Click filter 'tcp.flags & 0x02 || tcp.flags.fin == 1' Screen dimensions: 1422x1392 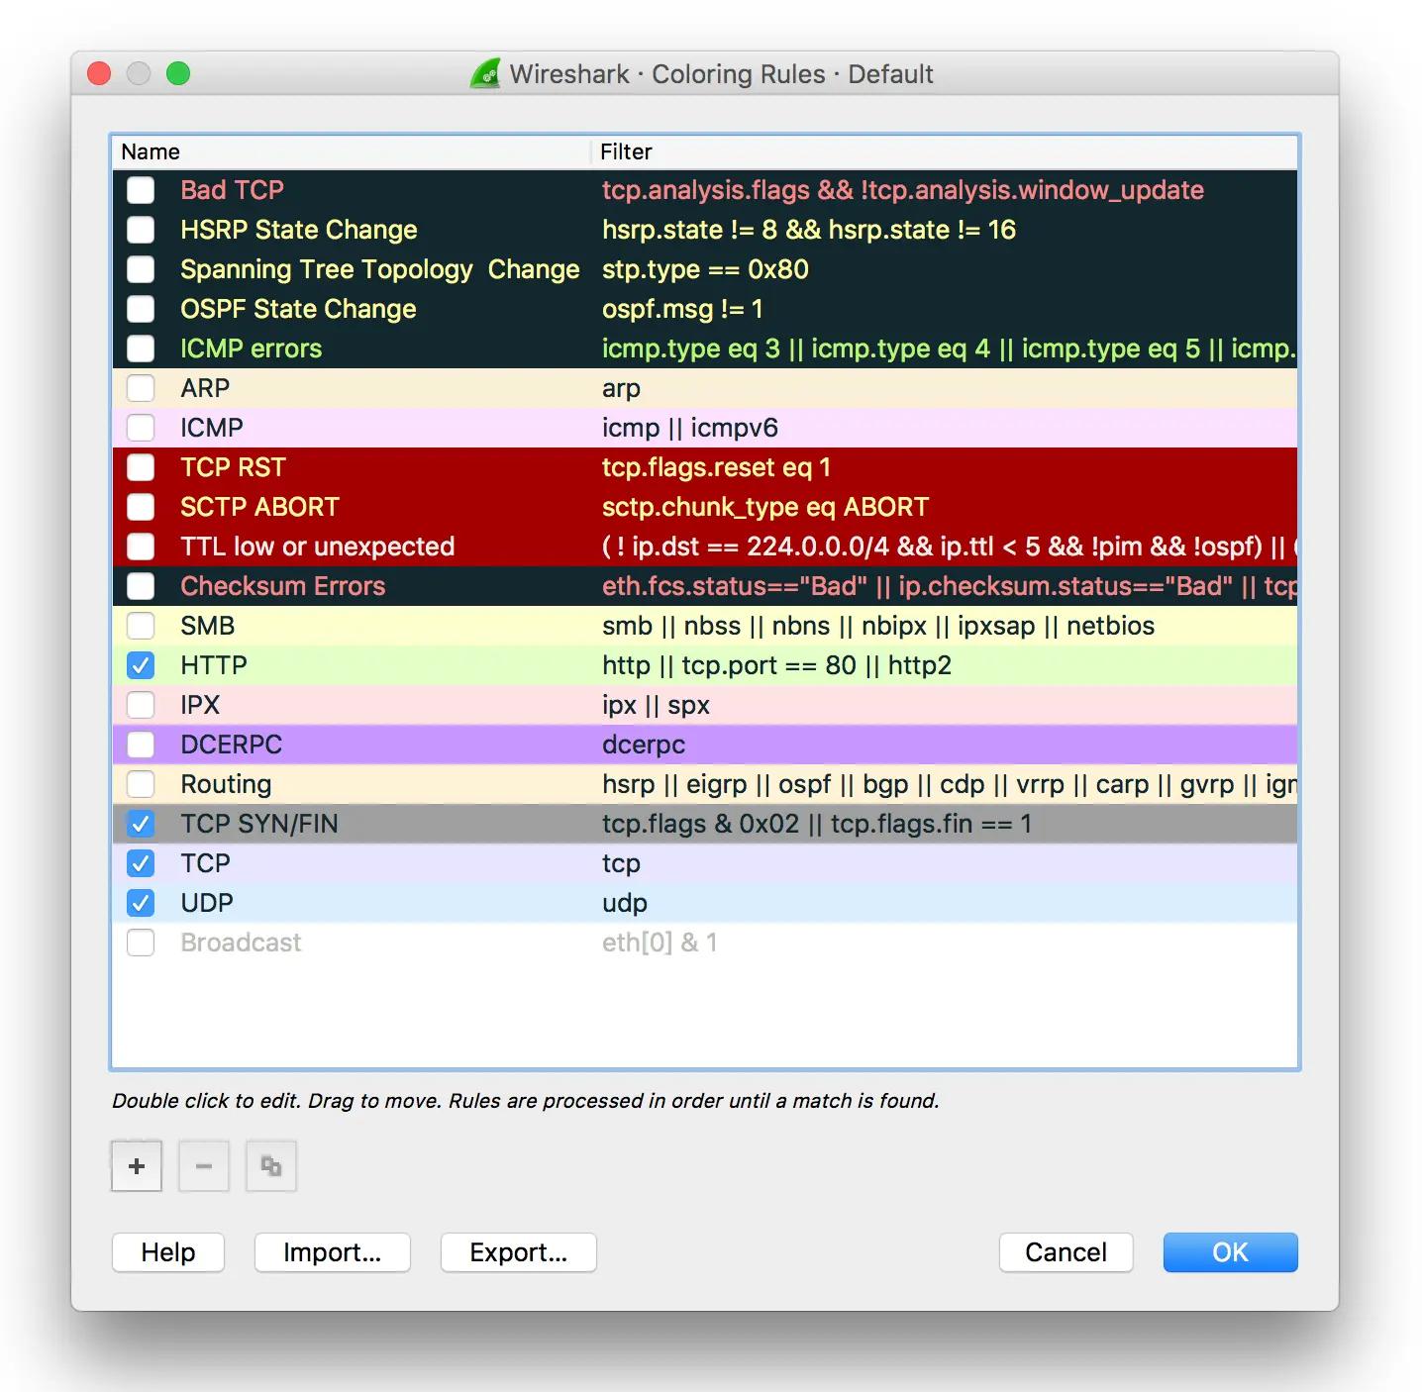pyautogui.click(x=817, y=824)
